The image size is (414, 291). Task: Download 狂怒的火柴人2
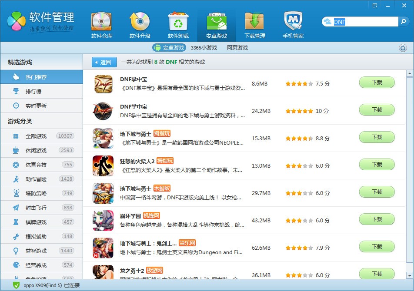(x=377, y=165)
